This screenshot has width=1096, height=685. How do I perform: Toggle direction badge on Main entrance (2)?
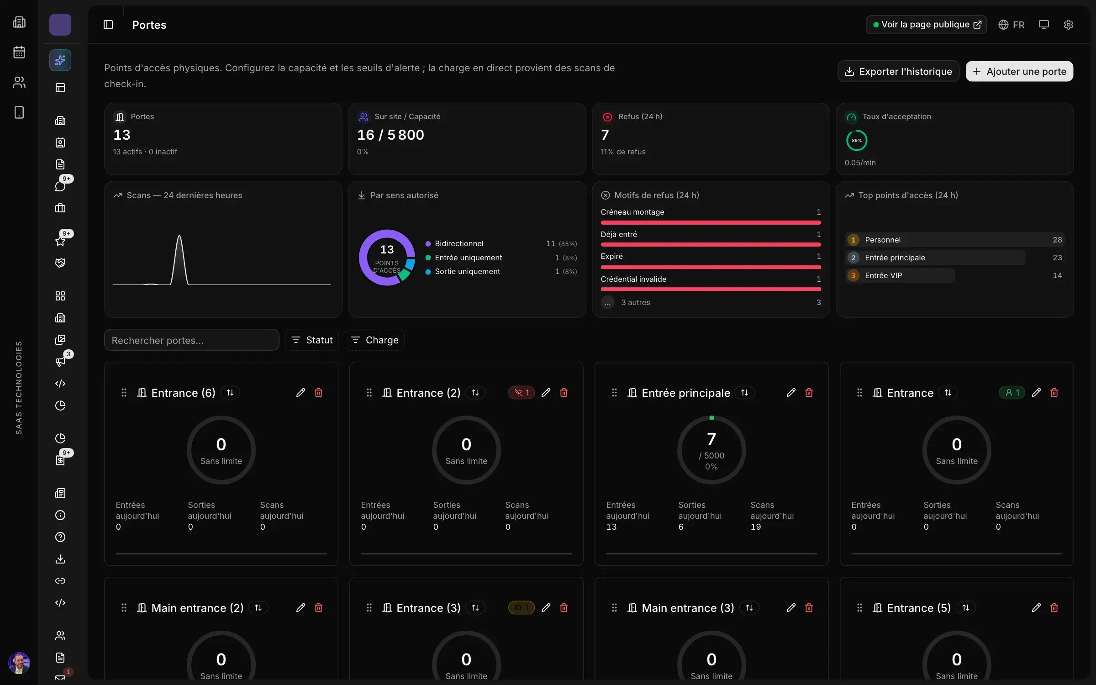click(258, 608)
